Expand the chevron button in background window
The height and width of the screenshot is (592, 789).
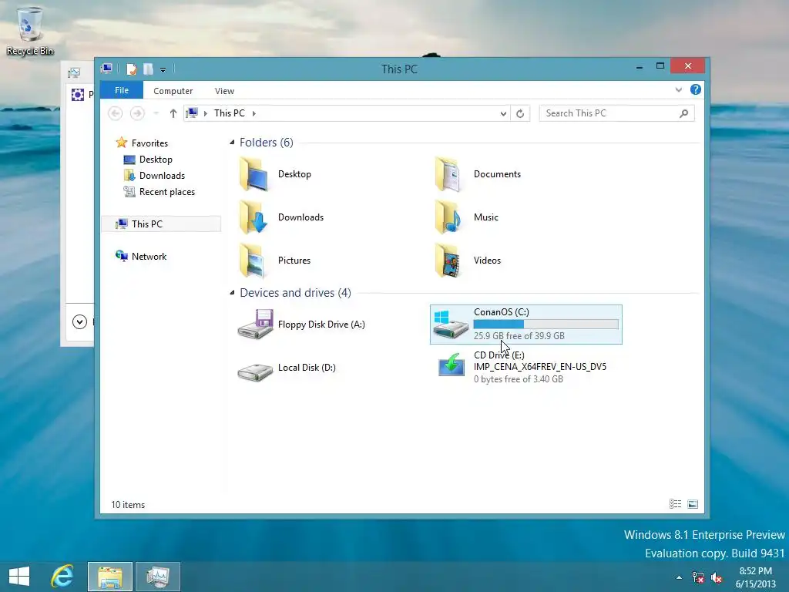pyautogui.click(x=79, y=321)
